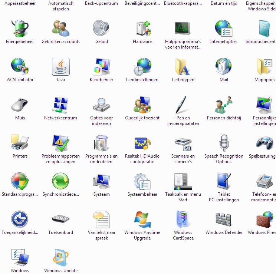Viewport: 276px width, 274px height.
Task: Open Windows Anytime Upgrade icon
Action: 142,219
